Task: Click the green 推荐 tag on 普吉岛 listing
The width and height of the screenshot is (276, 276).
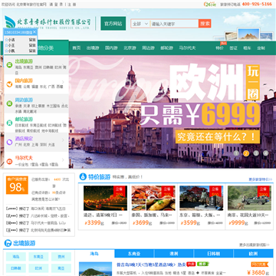Action: 203,264
